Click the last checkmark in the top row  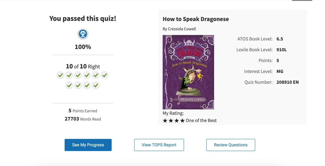click(x=104, y=75)
